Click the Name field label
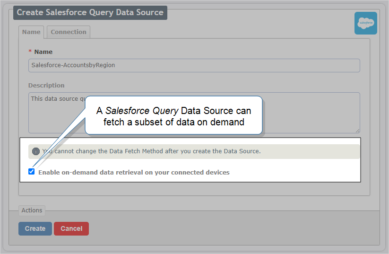Screen dimensions: 389x254 click(43, 52)
